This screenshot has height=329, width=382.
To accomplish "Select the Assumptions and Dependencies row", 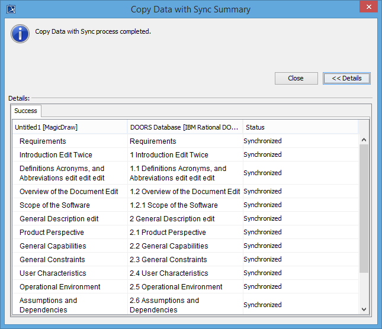I will click(49, 305).
